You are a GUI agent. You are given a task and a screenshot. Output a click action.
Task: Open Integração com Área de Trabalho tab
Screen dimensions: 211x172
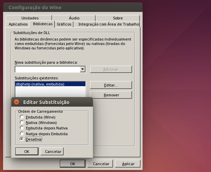click(107, 24)
